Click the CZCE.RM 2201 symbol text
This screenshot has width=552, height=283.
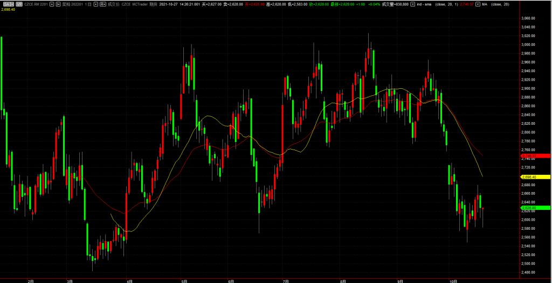click(36, 4)
